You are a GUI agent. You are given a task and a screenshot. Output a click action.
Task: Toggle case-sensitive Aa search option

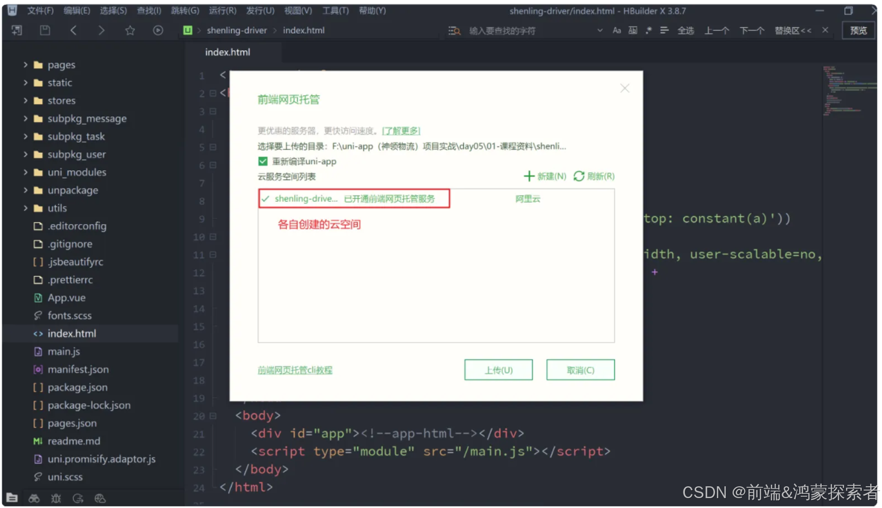(x=617, y=31)
